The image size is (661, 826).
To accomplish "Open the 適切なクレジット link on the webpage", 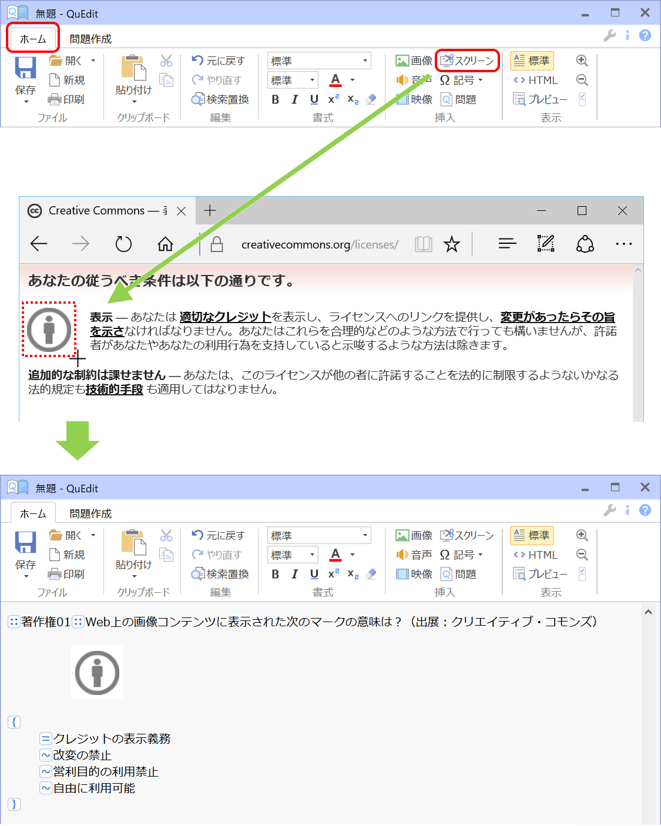I will pos(225,317).
